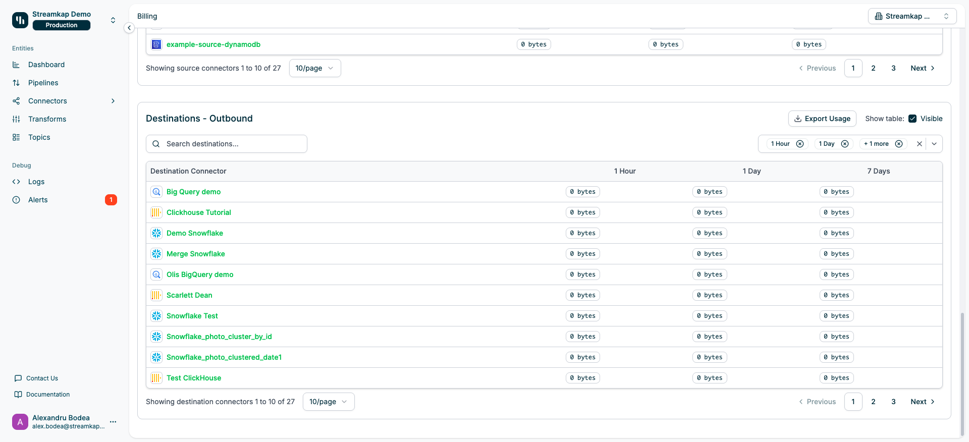The image size is (969, 442).
Task: Click the Alerts clock icon
Action: coord(16,200)
